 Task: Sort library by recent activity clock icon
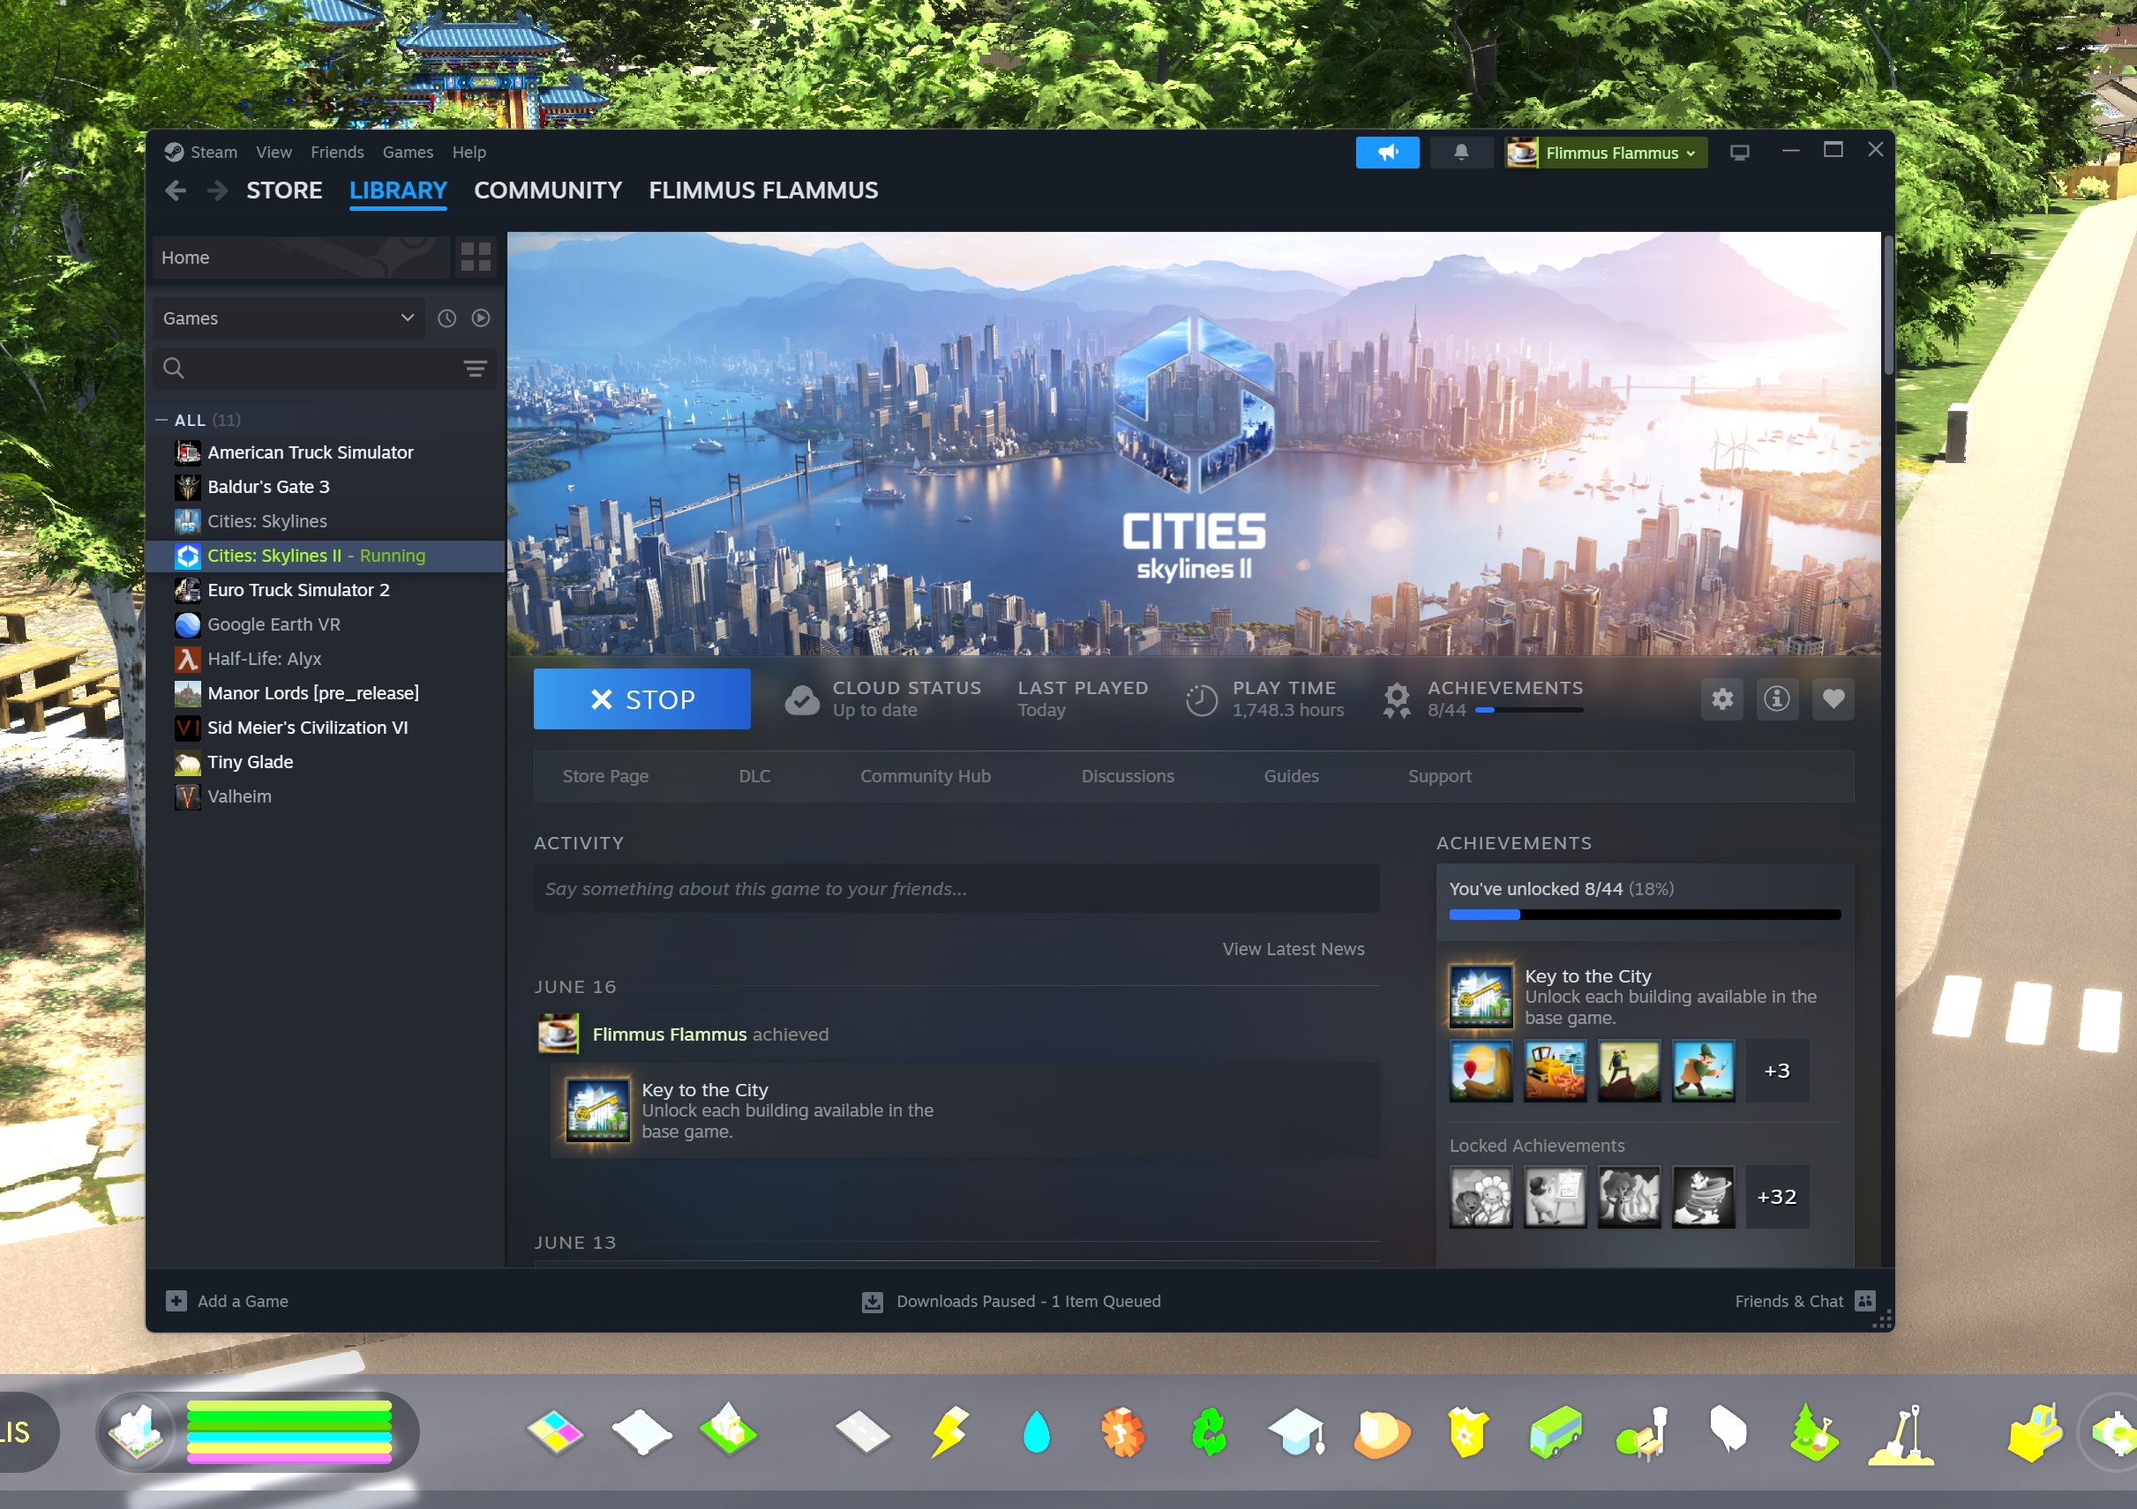[446, 318]
